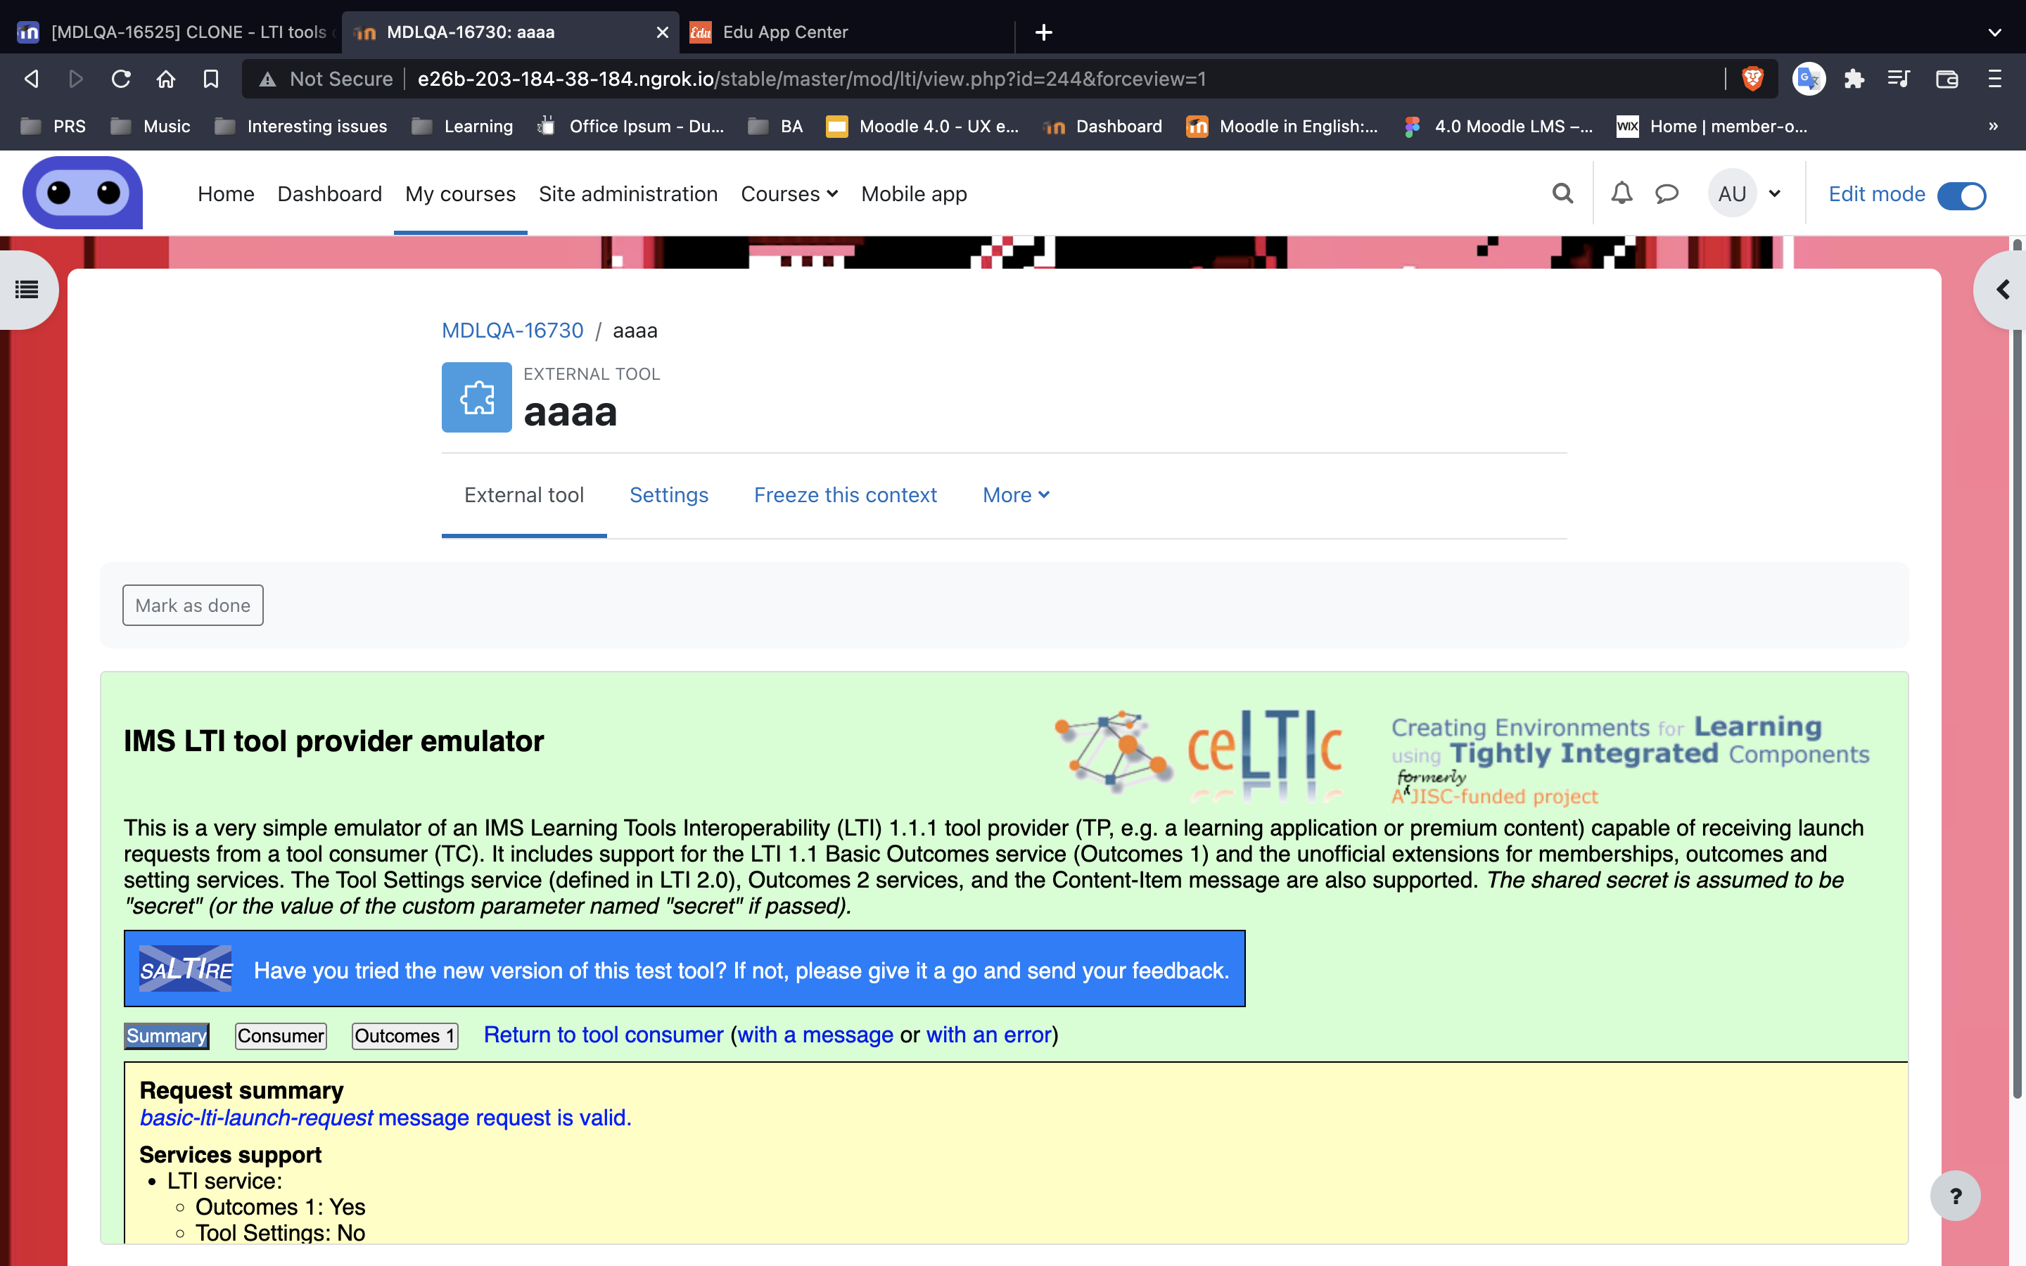Open the Brave wallet icon
The width and height of the screenshot is (2026, 1266).
(x=1947, y=79)
